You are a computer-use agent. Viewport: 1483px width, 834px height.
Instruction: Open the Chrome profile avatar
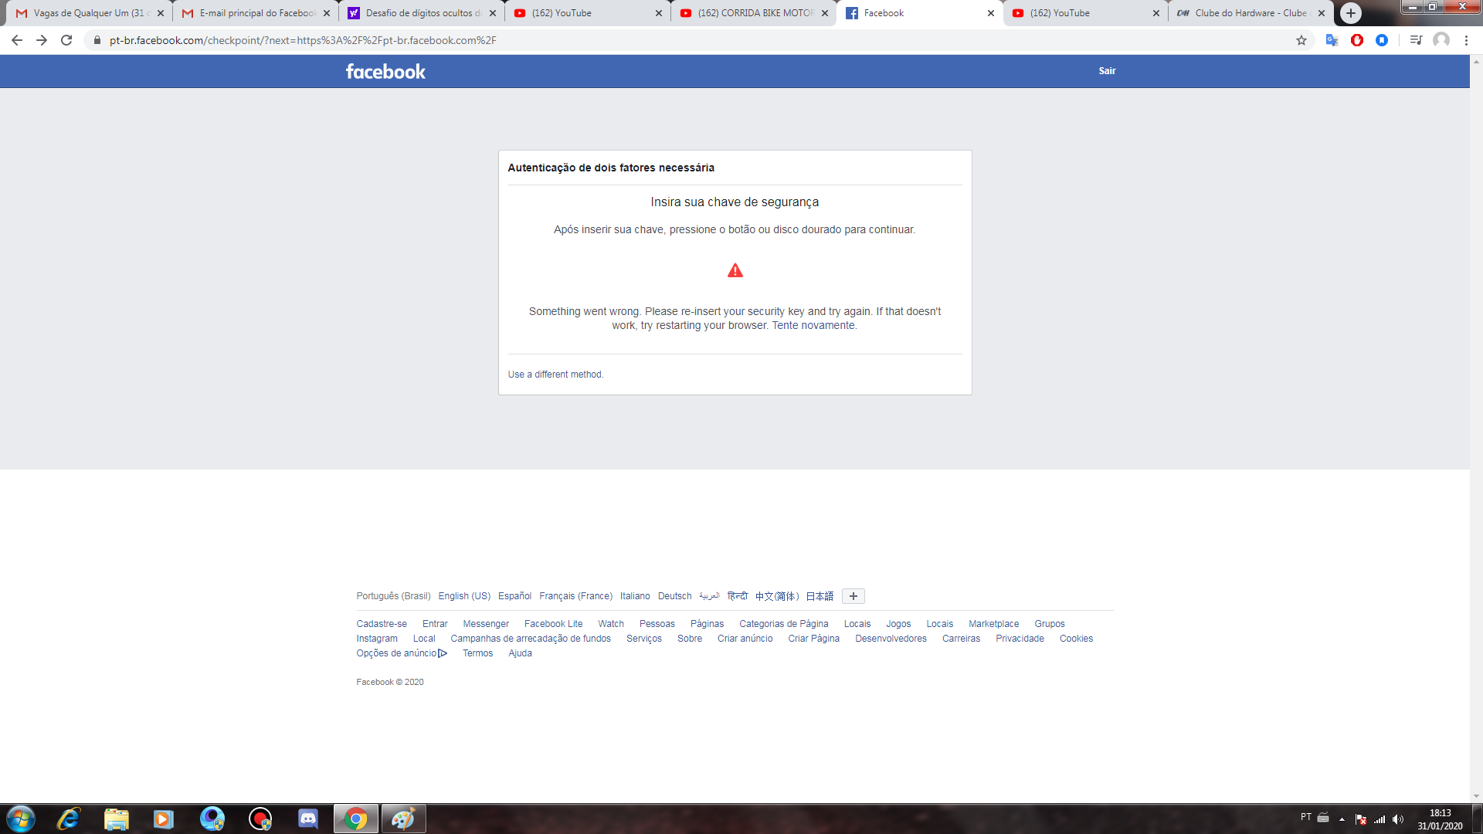click(1441, 40)
